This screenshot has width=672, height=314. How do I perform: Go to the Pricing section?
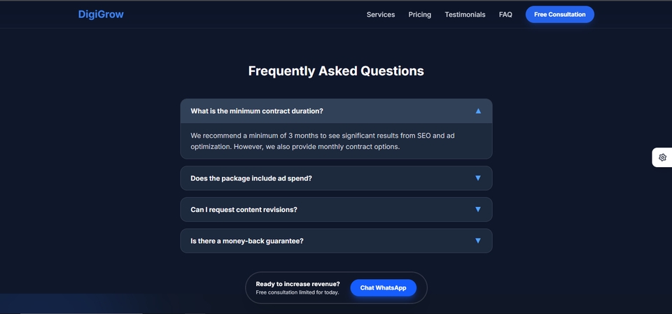[x=420, y=14]
